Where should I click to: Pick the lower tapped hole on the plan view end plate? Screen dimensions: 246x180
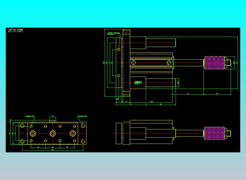click(119, 76)
